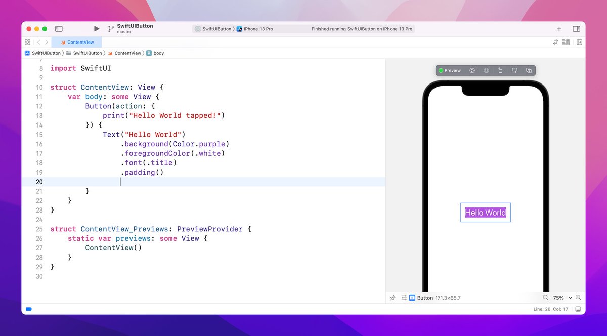Open SwiftUIButton folder in jump bar
Screen dimensions: 607x336
pyautogui.click(x=84, y=53)
